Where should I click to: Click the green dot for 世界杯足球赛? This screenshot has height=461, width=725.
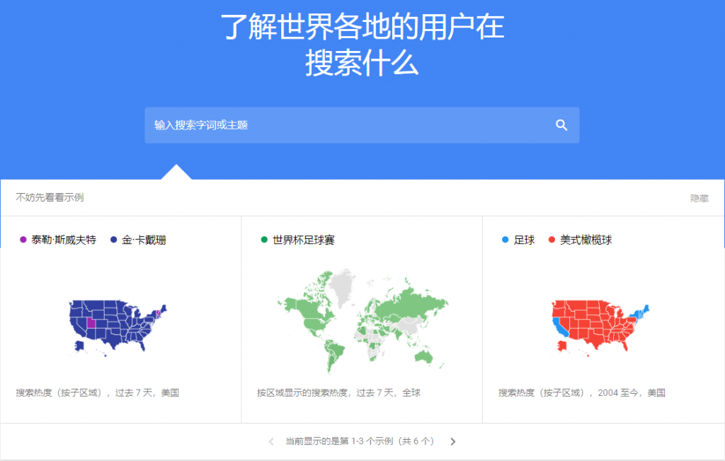pyautogui.click(x=264, y=239)
